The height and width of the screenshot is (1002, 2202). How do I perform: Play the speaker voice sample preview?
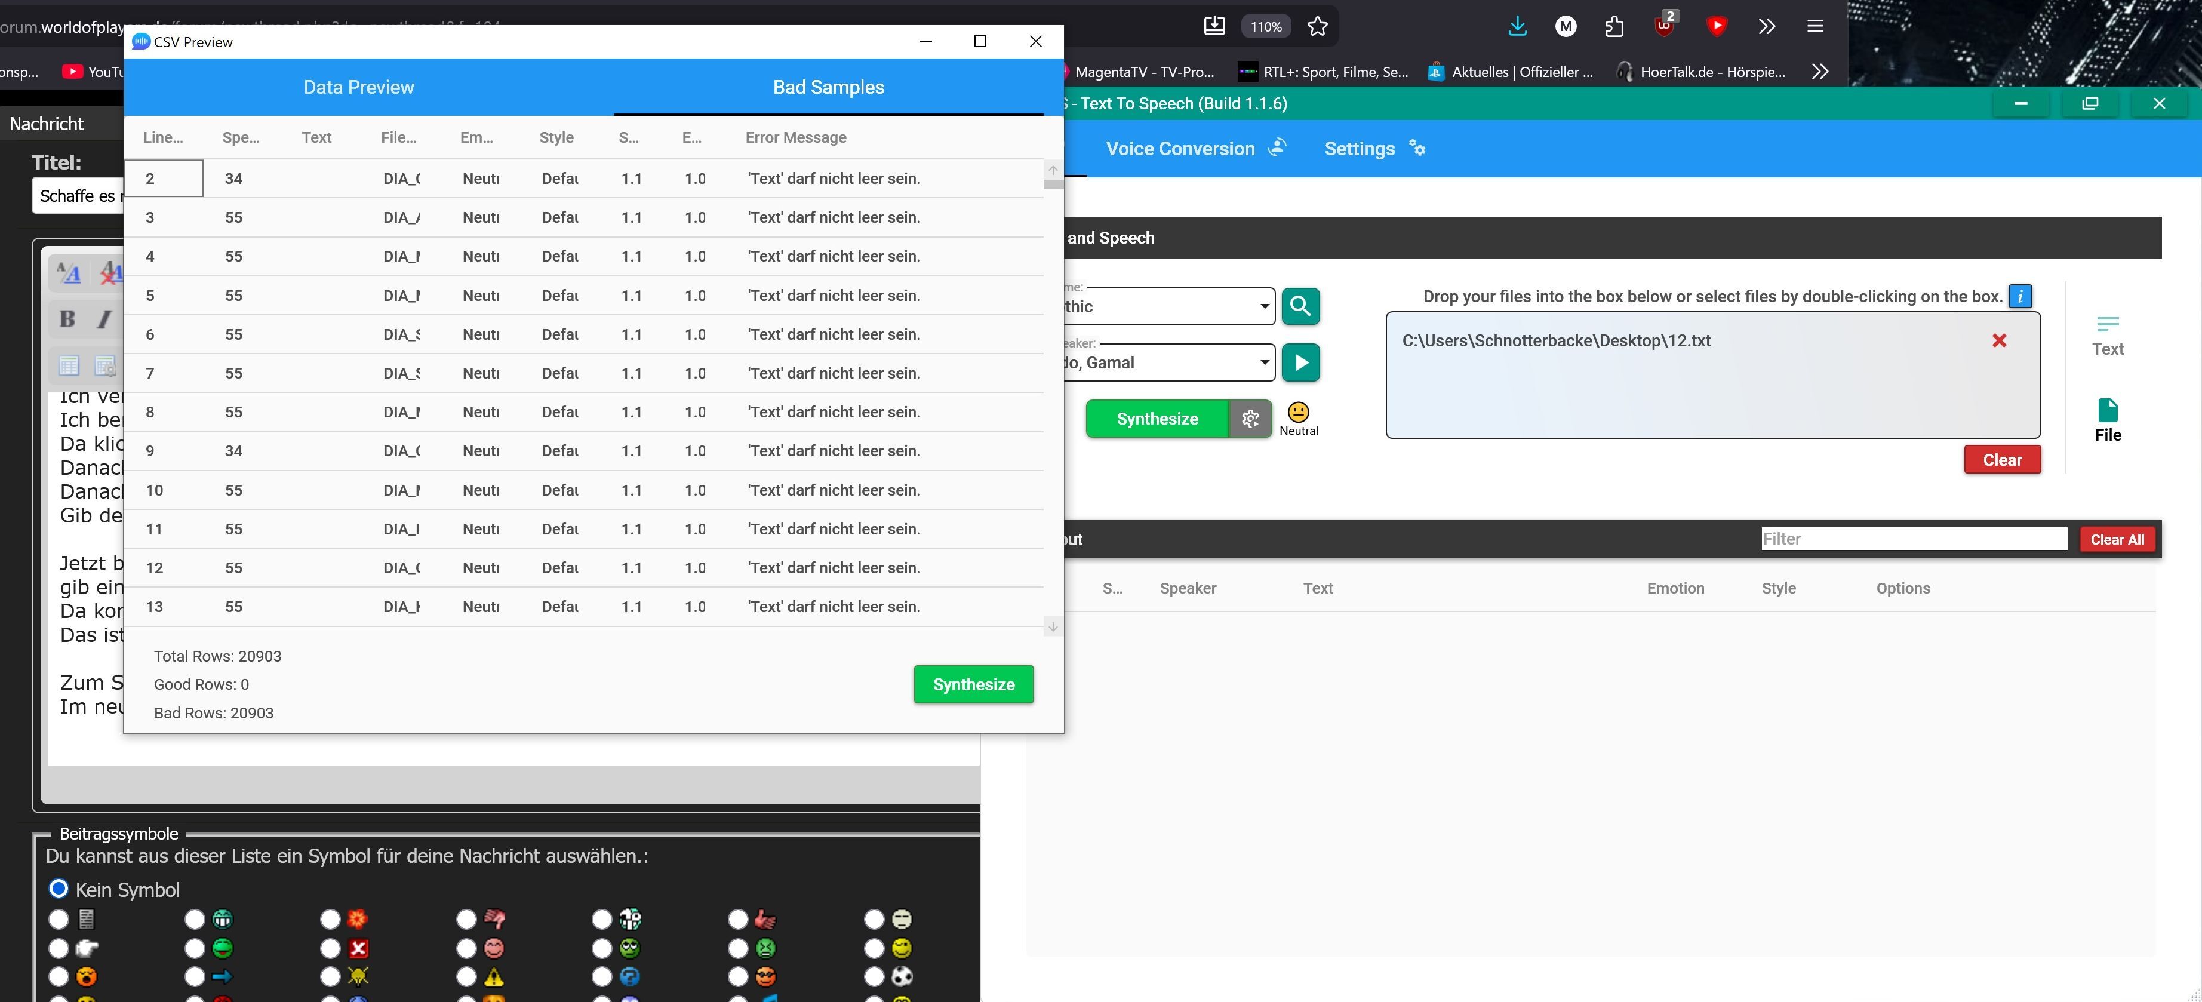click(1300, 362)
